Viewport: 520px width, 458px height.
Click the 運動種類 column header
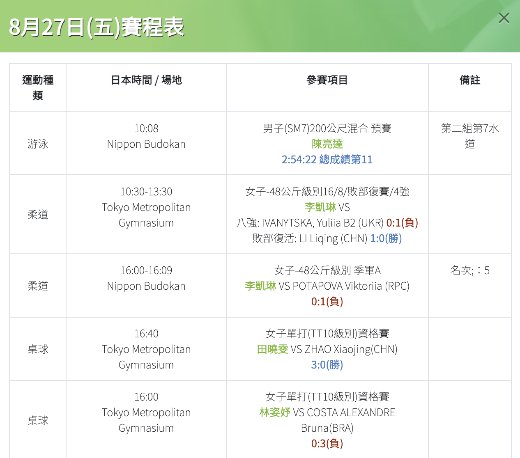coord(38,87)
